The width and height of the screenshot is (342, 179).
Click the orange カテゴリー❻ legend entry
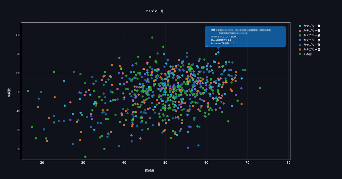pyautogui.click(x=311, y=49)
